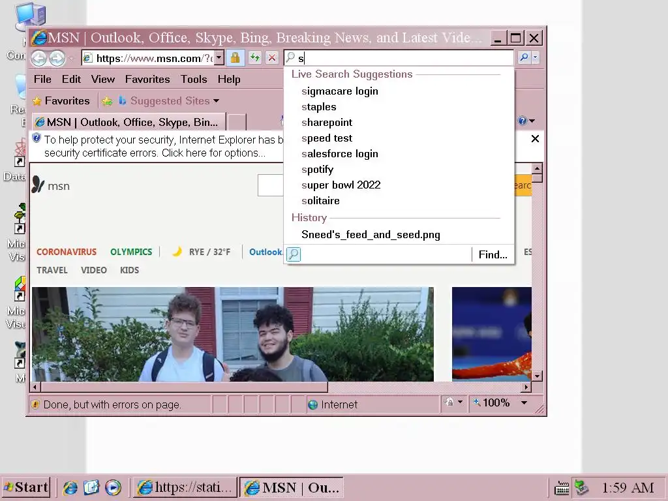Click the TRAVEL link

click(52, 270)
